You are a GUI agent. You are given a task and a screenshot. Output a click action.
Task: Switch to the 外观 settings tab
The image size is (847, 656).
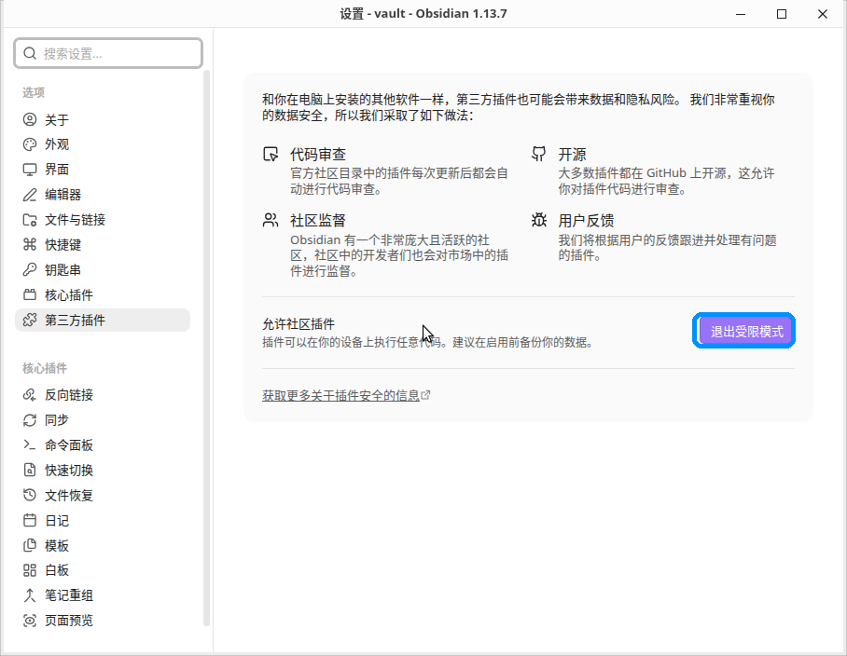(x=103, y=144)
